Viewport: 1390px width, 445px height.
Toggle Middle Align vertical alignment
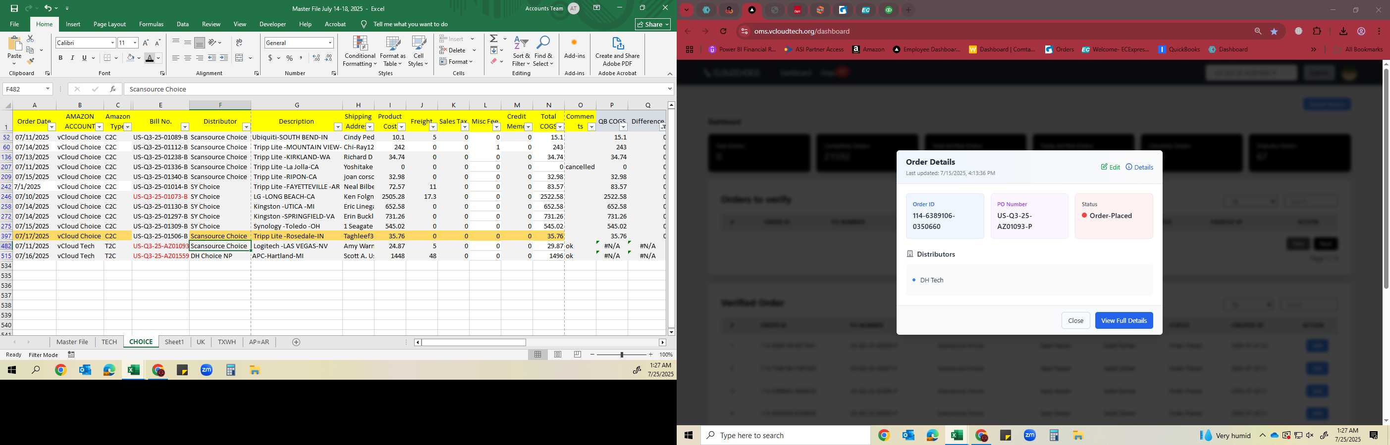[188, 43]
